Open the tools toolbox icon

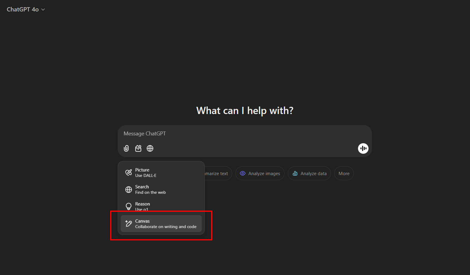138,148
